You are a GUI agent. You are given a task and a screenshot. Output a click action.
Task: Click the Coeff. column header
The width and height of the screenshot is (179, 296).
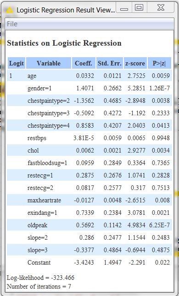coord(84,63)
